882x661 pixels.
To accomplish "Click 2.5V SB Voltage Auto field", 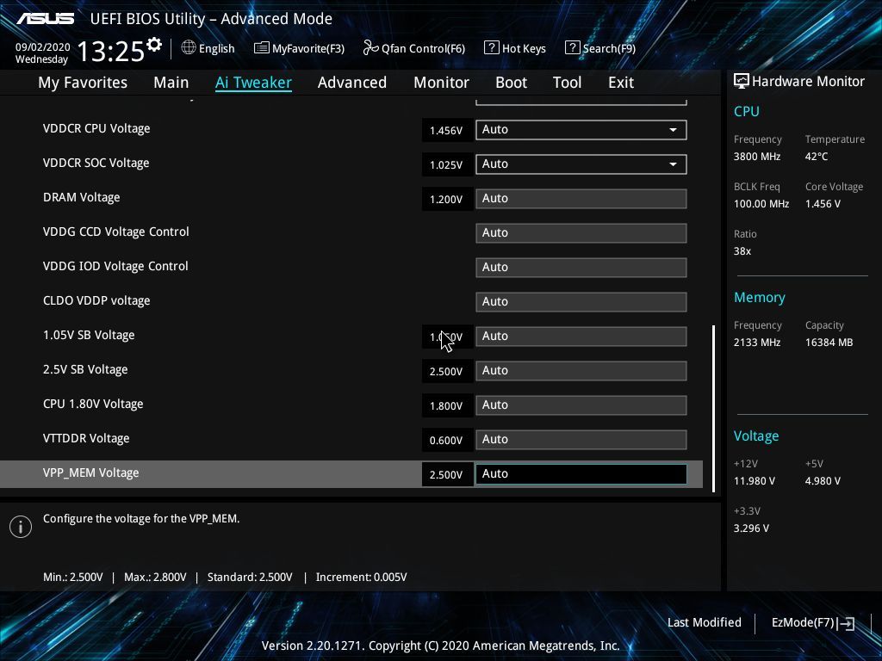I will pyautogui.click(x=581, y=370).
